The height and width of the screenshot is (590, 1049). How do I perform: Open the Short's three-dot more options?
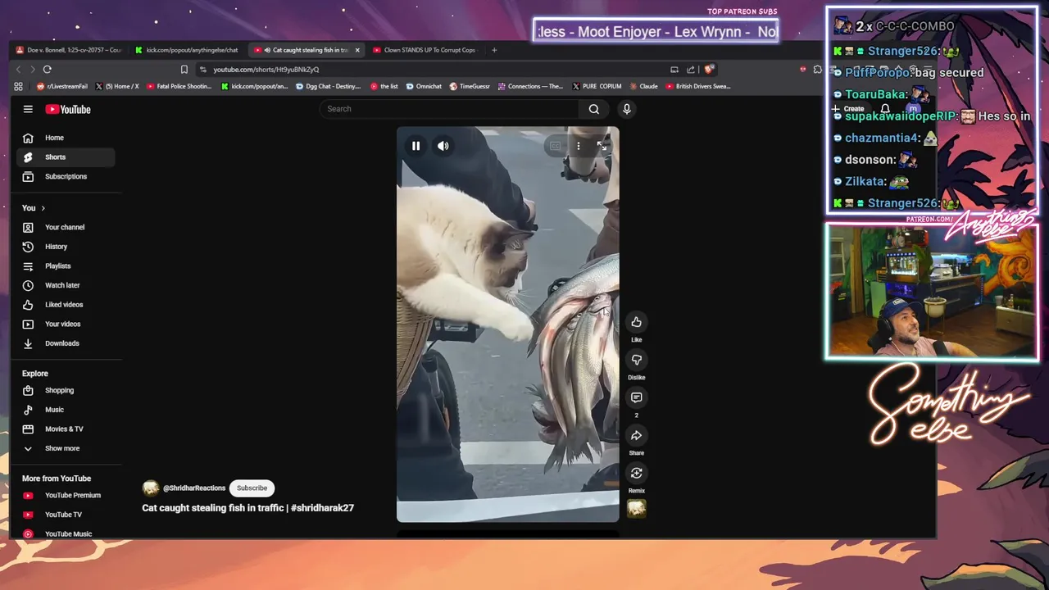(x=579, y=146)
